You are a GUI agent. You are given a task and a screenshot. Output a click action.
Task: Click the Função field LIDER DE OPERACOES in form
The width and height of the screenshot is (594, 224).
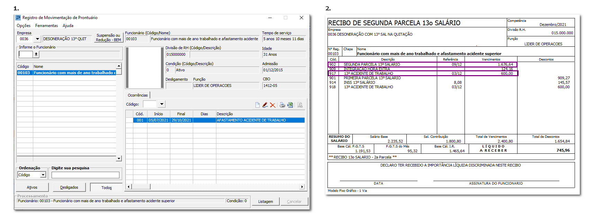point(226,86)
